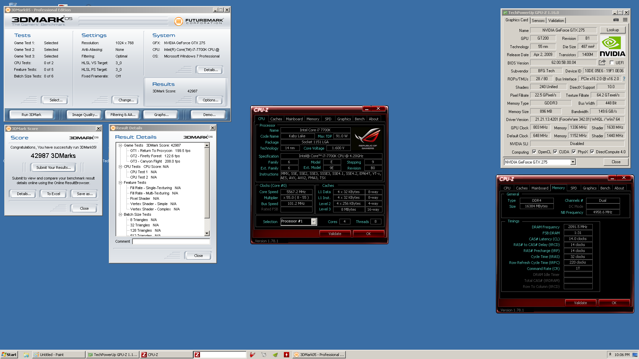
Task: Open the Windows Start button
Action: tap(9, 355)
